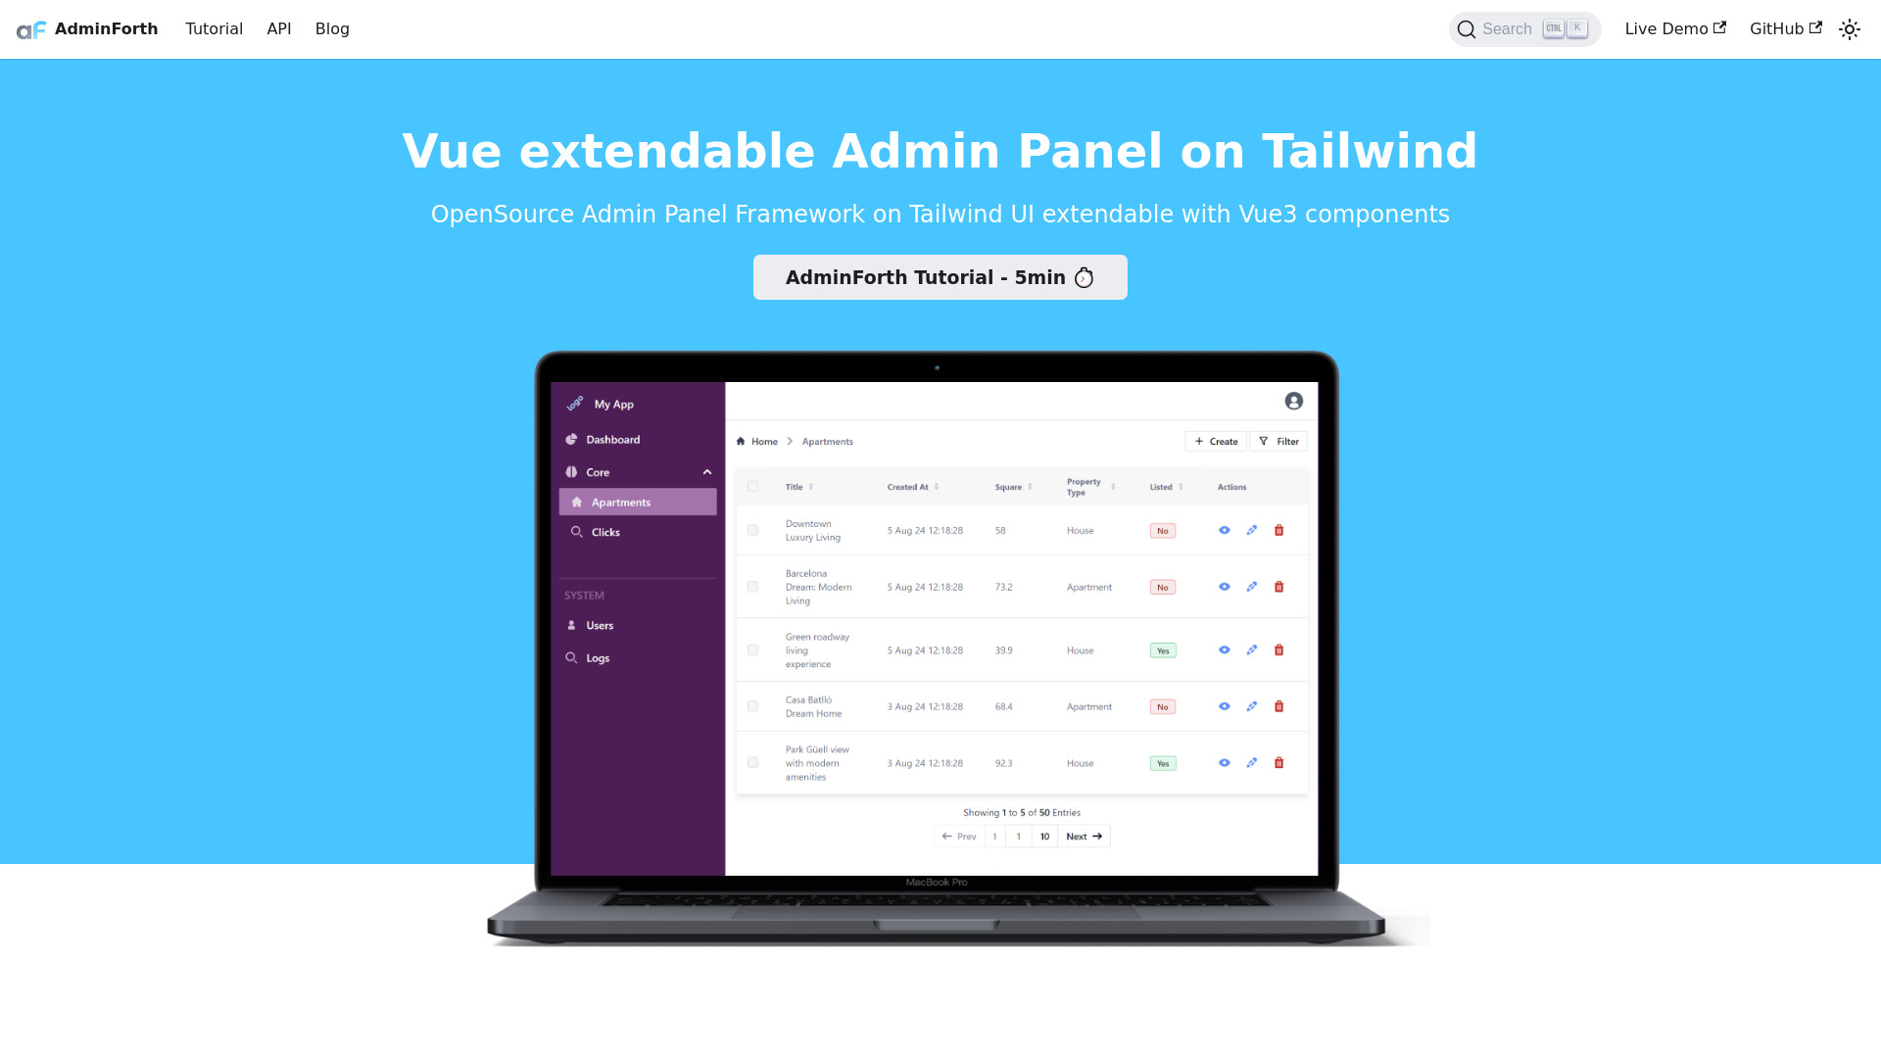Toggle checkbox for Park Güell view row

point(751,762)
